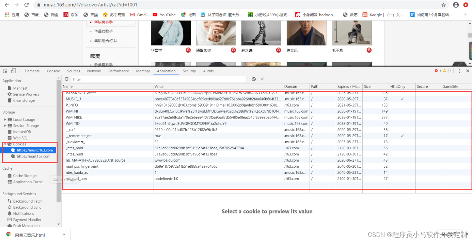Open 京东 bookmark
The image size is (472, 241).
[71, 15]
